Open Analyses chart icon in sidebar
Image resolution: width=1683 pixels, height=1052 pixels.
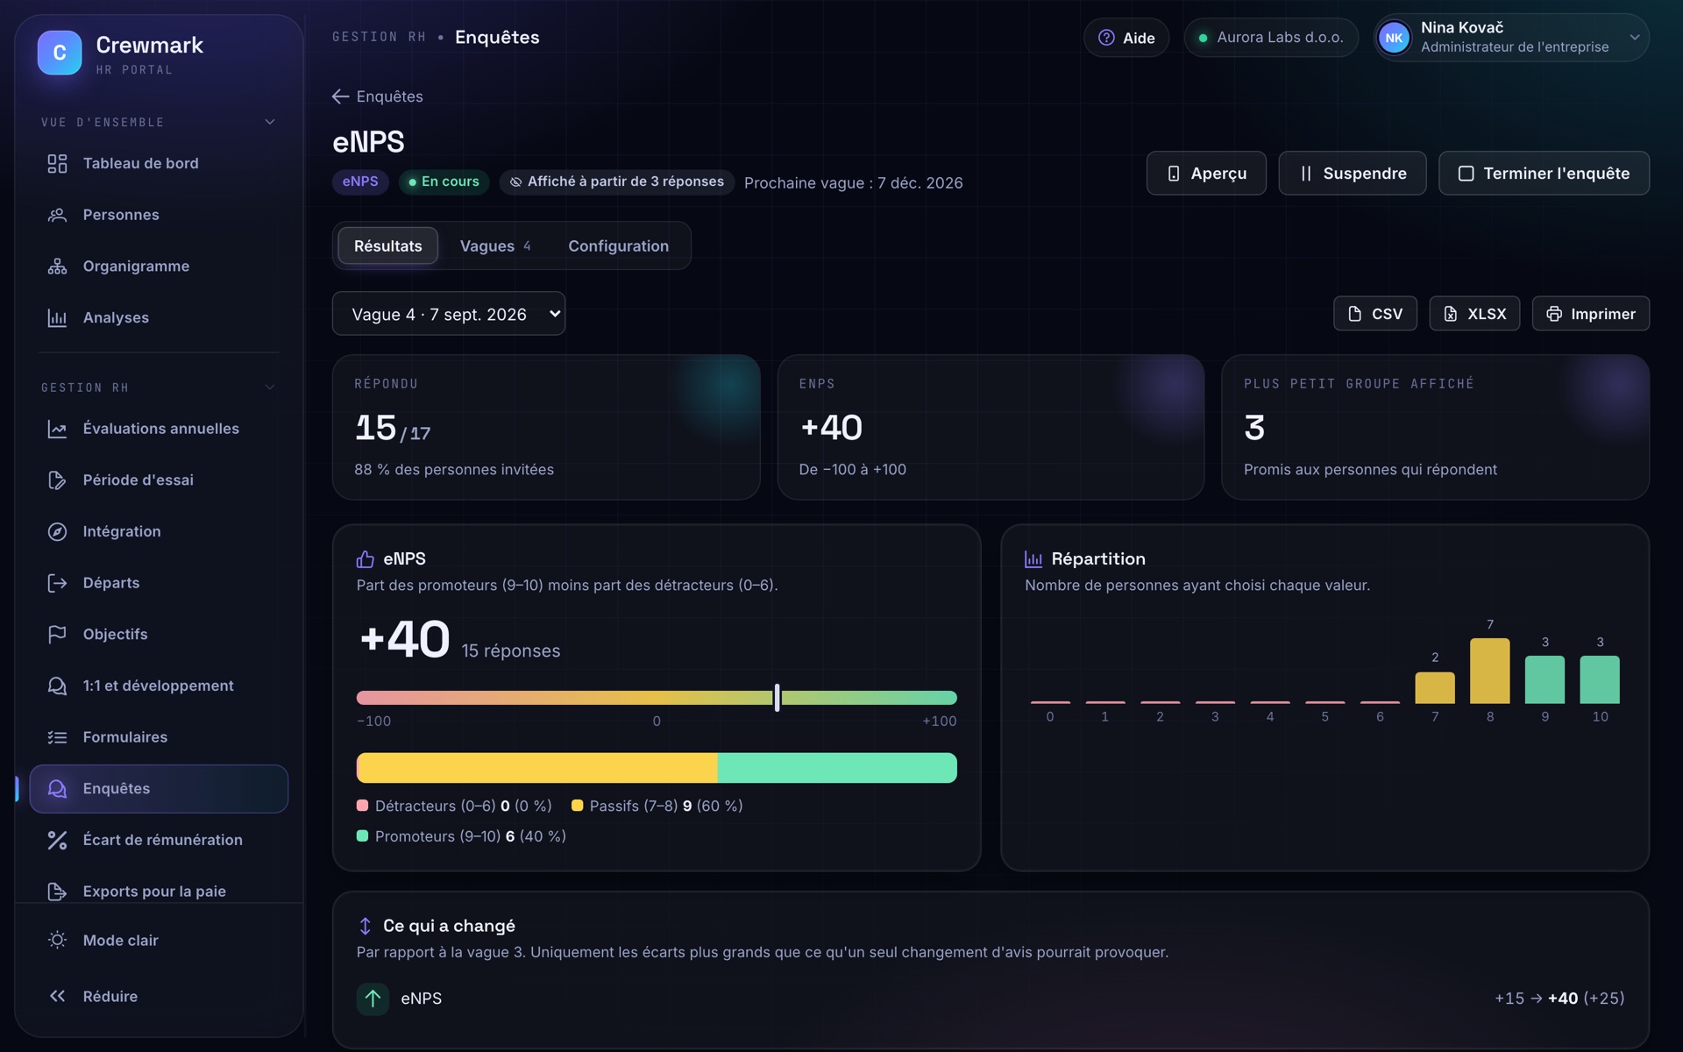(x=57, y=317)
